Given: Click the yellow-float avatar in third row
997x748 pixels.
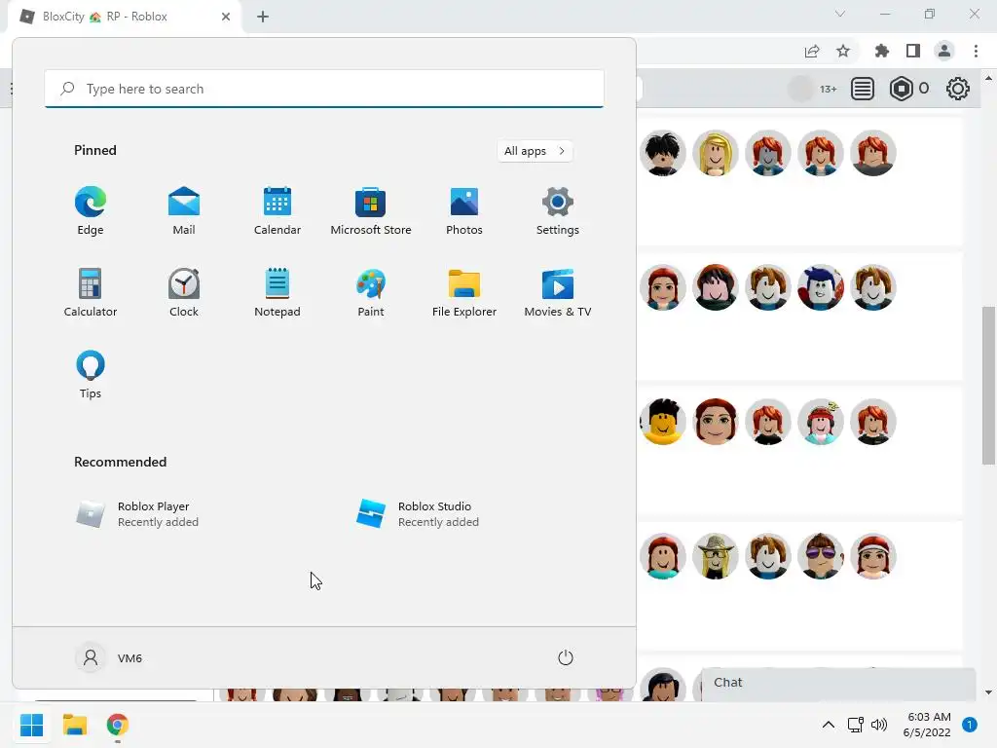Looking at the screenshot, I should point(662,422).
